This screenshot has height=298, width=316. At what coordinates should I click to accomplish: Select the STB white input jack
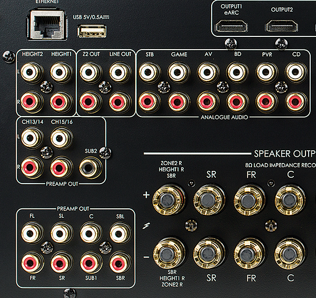click(150, 72)
